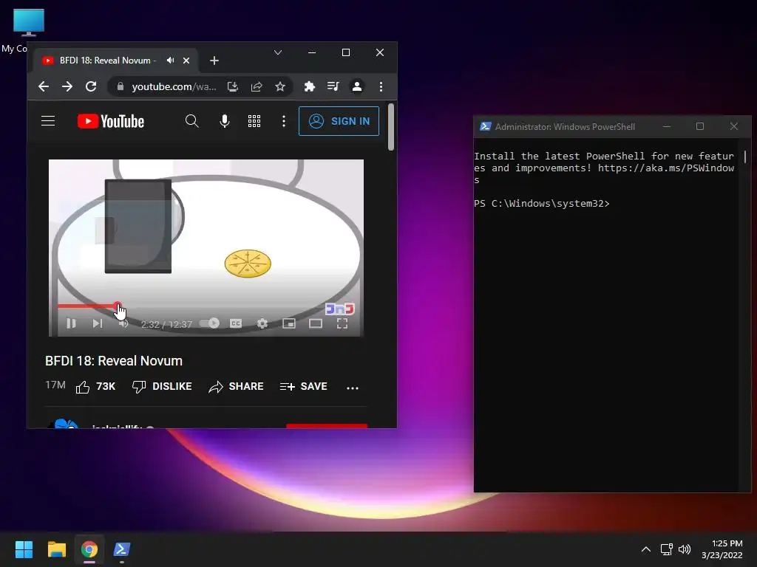The height and width of the screenshot is (567, 757).
Task: Mute the video player volume
Action: (123, 323)
